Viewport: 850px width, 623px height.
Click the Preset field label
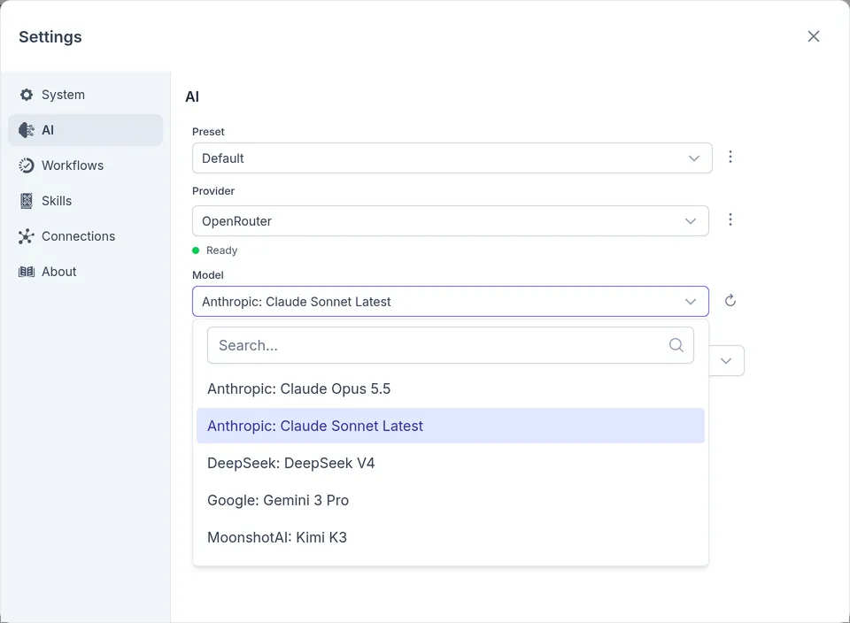208,132
